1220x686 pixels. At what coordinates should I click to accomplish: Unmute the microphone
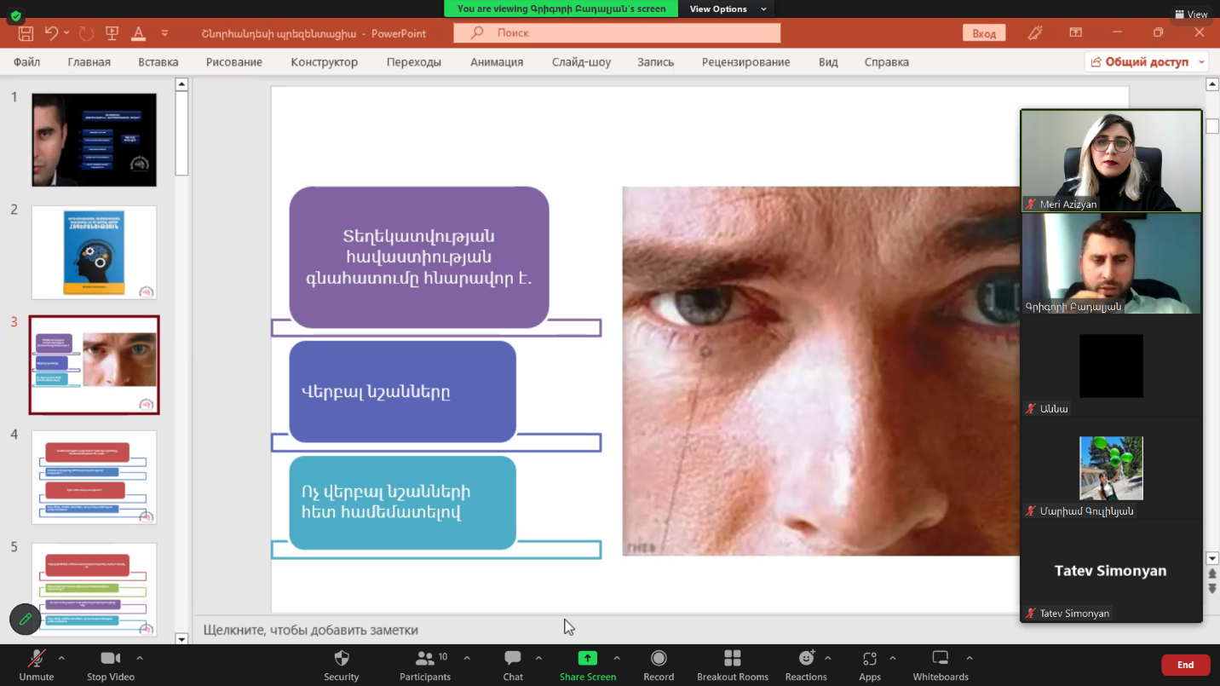pos(36,659)
